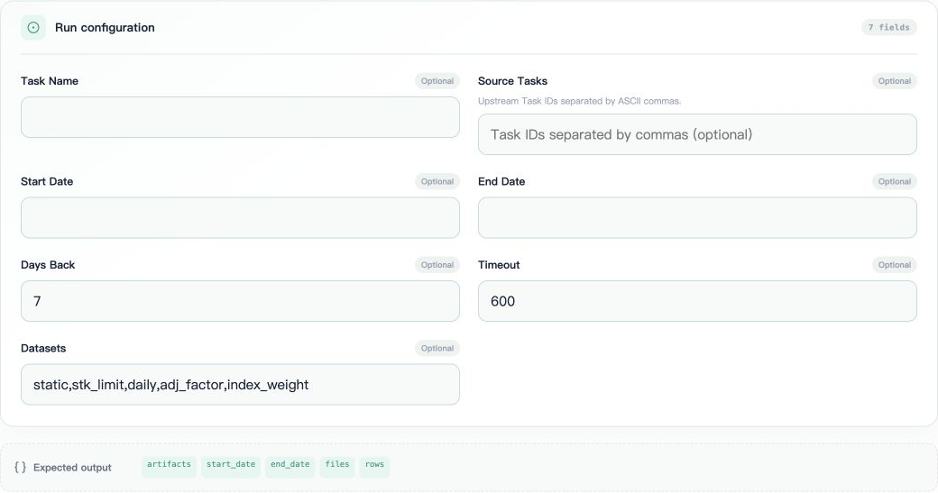Click the Datasets field with static,stk_limit list
938x493 pixels.
click(x=240, y=384)
